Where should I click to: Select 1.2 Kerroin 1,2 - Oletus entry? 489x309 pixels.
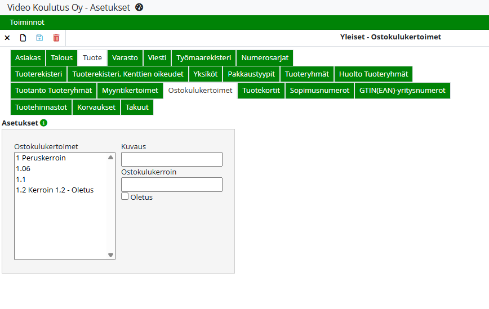[x=55, y=190]
